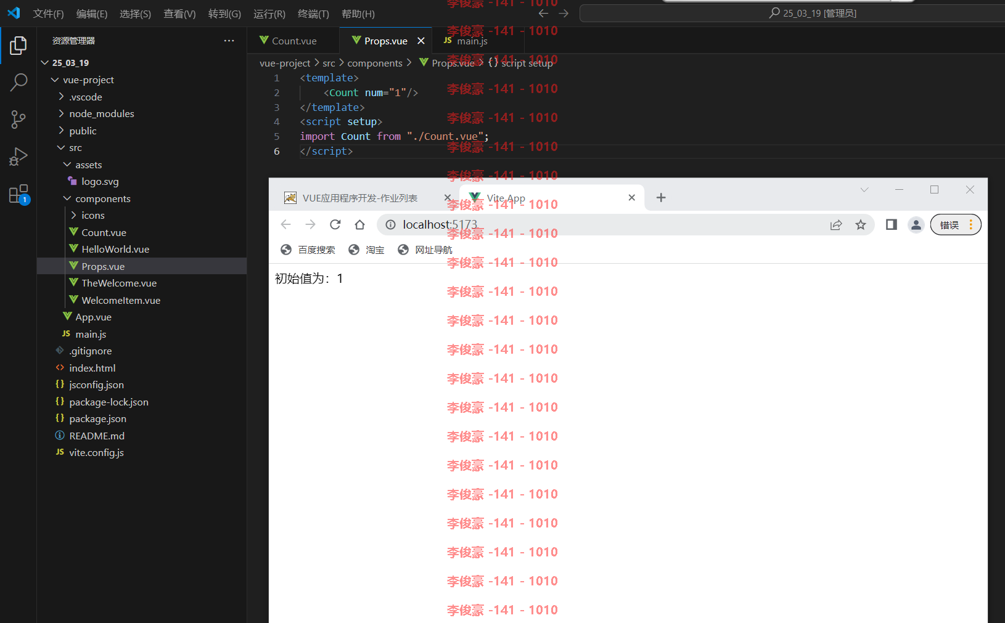Click the browser forward button
This screenshot has width=1005, height=623.
click(x=310, y=224)
